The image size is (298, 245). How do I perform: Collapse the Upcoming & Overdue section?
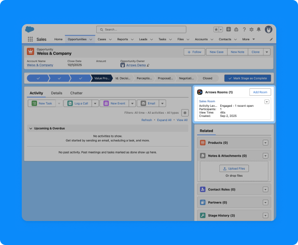pyautogui.click(x=31, y=129)
